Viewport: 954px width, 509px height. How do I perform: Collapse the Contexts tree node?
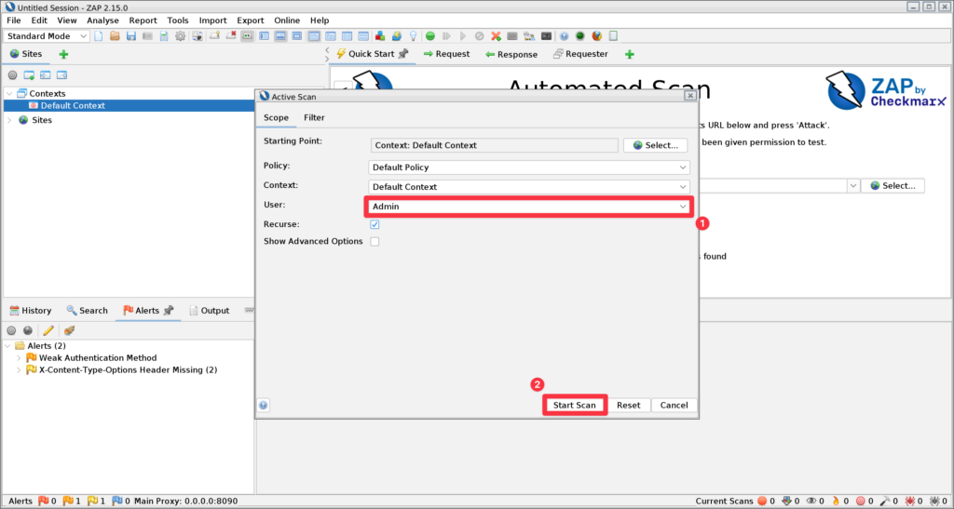pyautogui.click(x=9, y=94)
